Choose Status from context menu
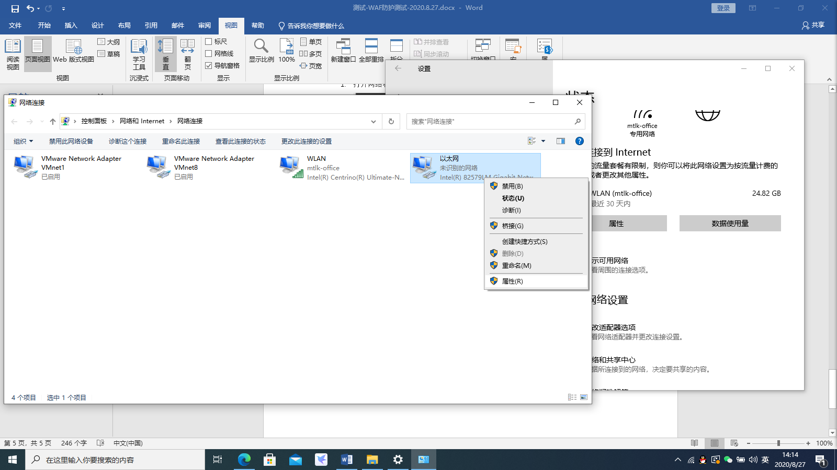The width and height of the screenshot is (837, 470). [x=536, y=198]
